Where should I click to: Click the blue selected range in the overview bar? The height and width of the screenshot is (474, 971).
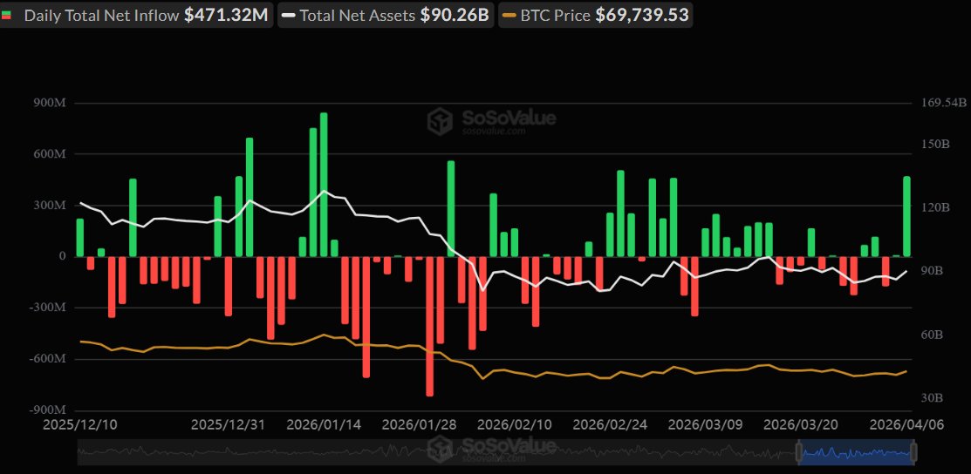pyautogui.click(x=857, y=452)
